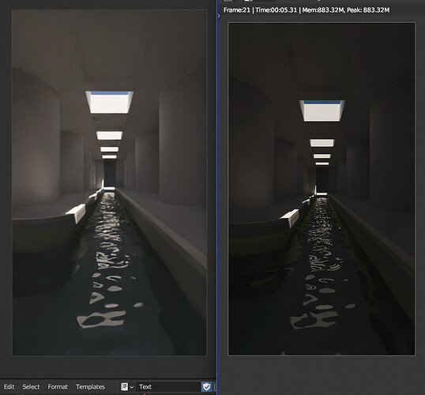Open the Templates menu
This screenshot has width=425, height=395.
tap(90, 386)
